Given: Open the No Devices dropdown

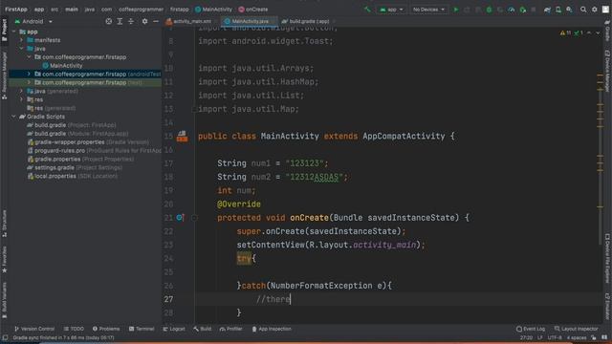Looking at the screenshot, I should pyautogui.click(x=428, y=10).
